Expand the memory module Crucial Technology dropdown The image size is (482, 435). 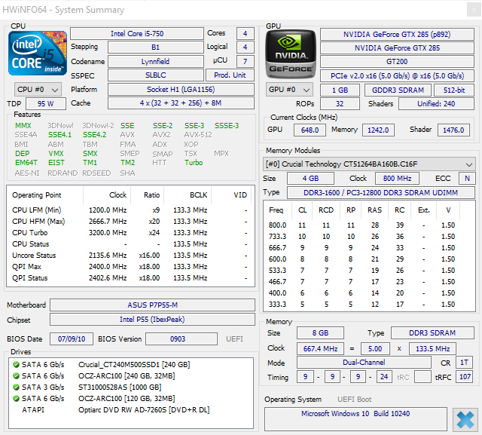pos(369,164)
